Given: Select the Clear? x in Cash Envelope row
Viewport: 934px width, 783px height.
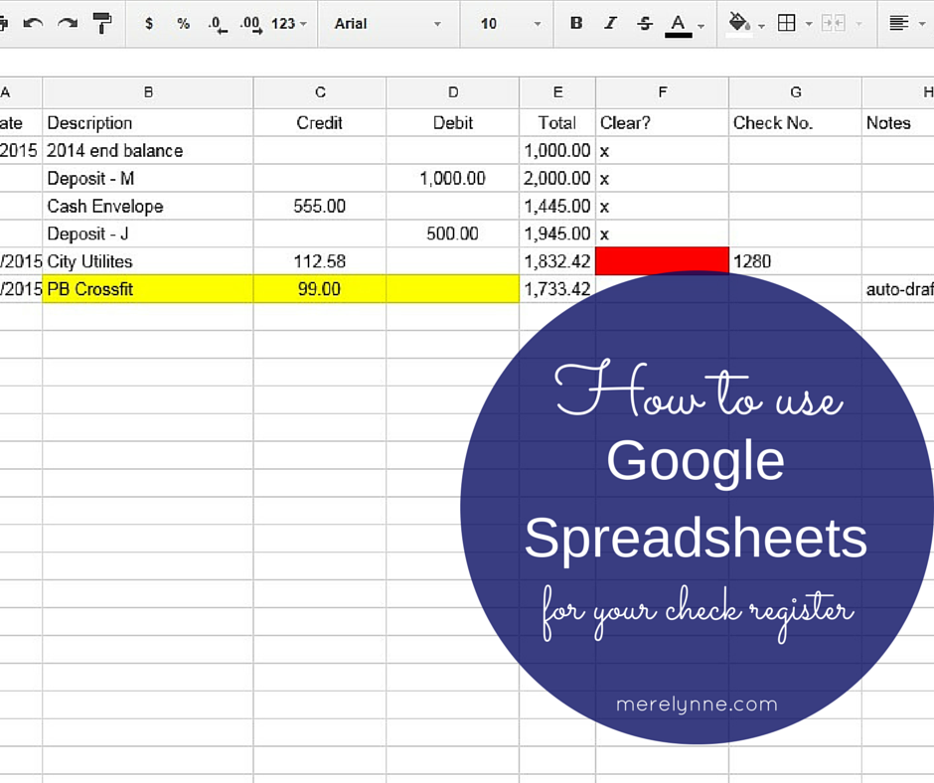Looking at the screenshot, I should [663, 206].
